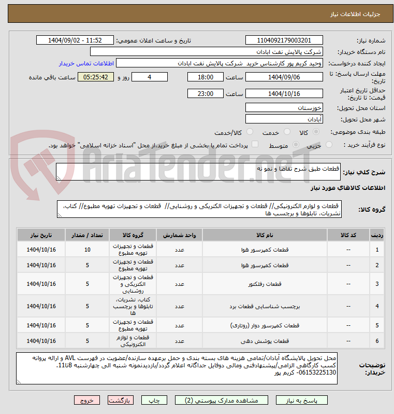Screen dimensions: 394x414
Task: Click the تاریخ نیاز column header
Action: (41, 235)
